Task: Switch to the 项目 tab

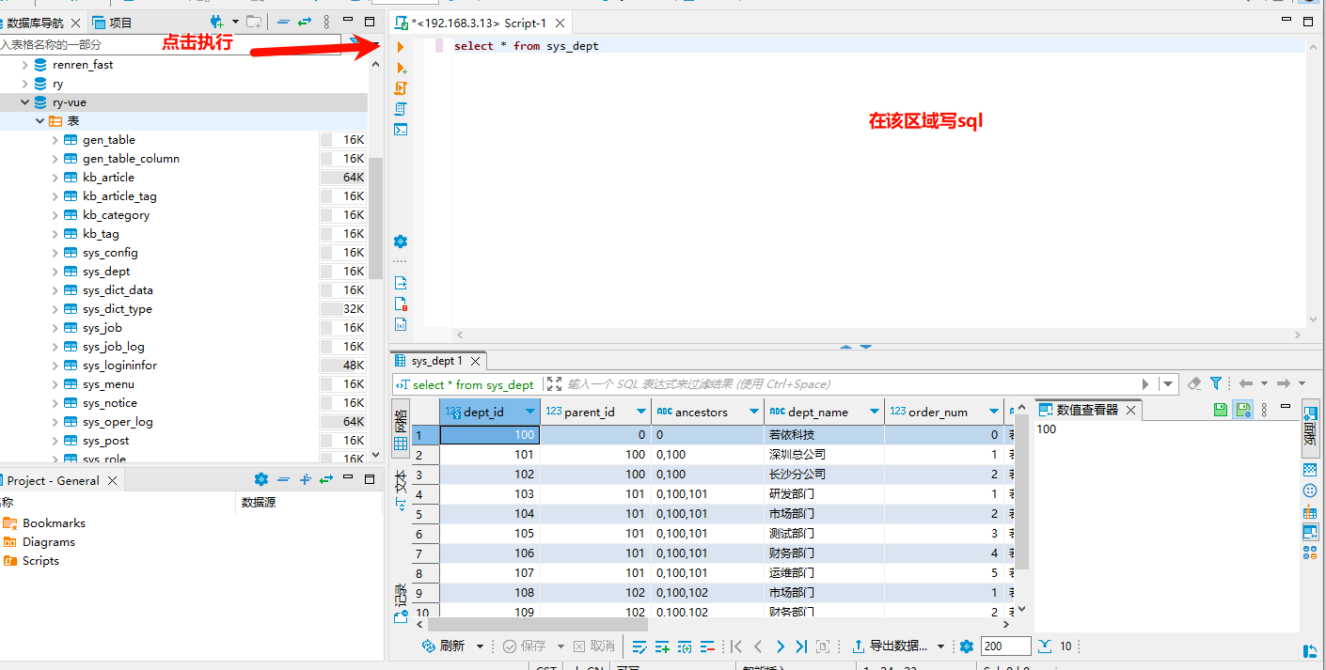Action: 112,23
